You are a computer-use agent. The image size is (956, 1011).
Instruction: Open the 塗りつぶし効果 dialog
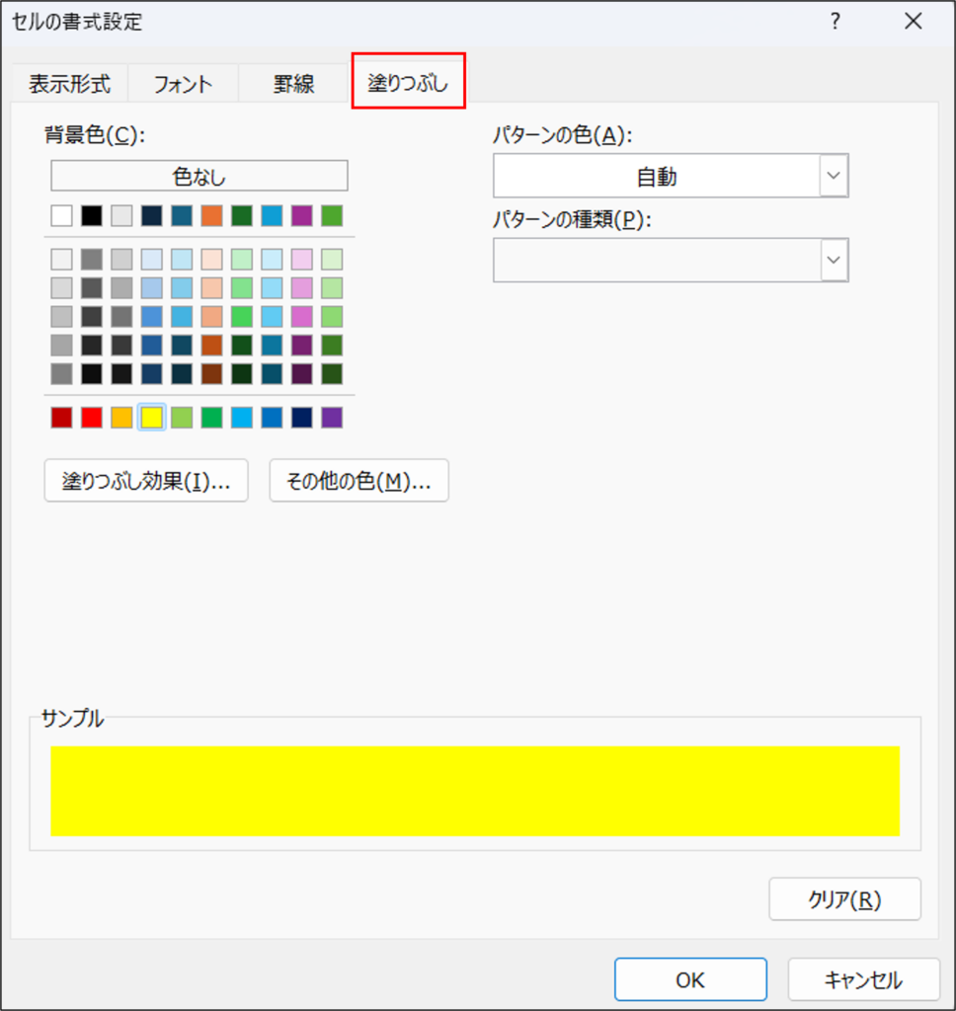click(x=145, y=481)
